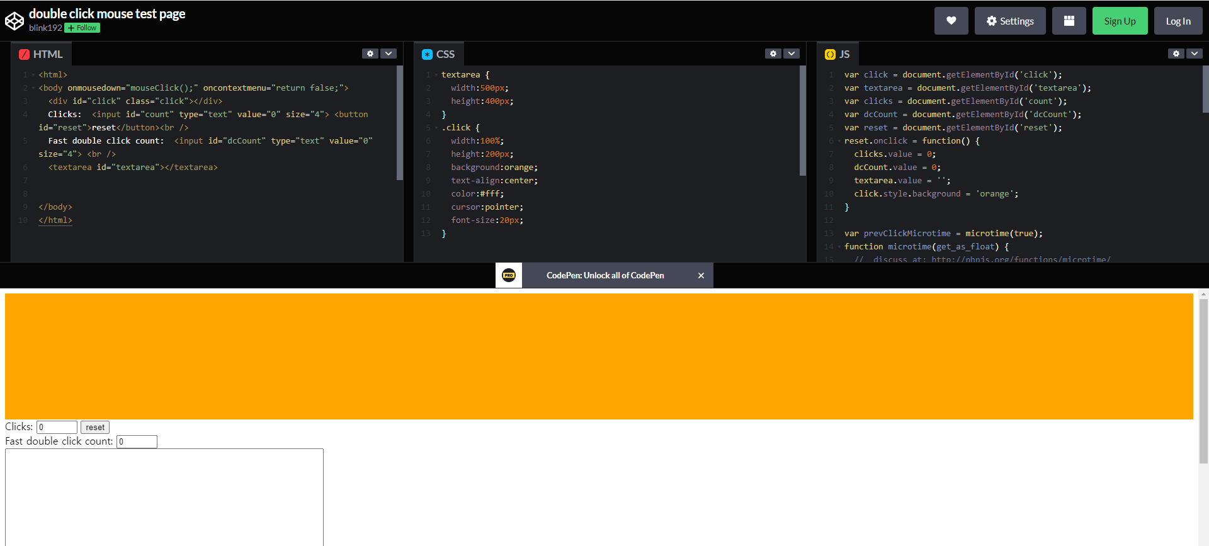1209x546 pixels.
Task: Expand the JS editor dropdown chevron
Action: click(1195, 54)
